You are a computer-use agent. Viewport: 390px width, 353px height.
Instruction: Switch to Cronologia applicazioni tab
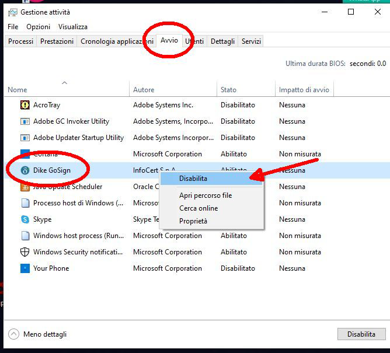(x=117, y=41)
